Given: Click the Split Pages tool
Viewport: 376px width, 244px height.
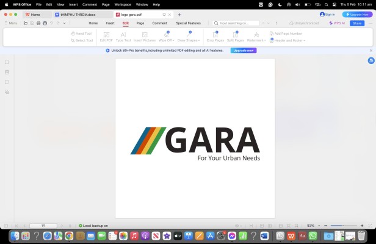Looking at the screenshot, I should [x=235, y=37].
